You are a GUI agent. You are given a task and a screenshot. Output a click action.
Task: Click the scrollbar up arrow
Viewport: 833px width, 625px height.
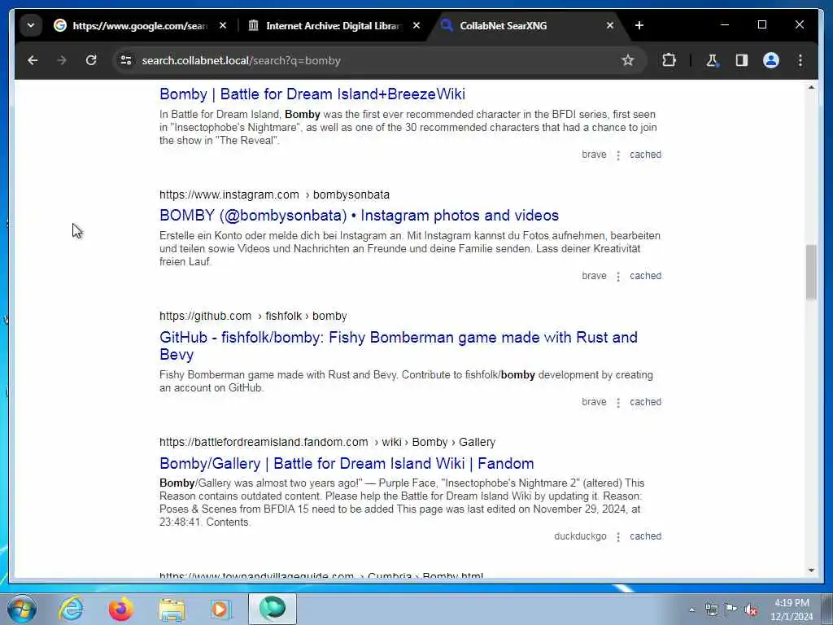811,87
